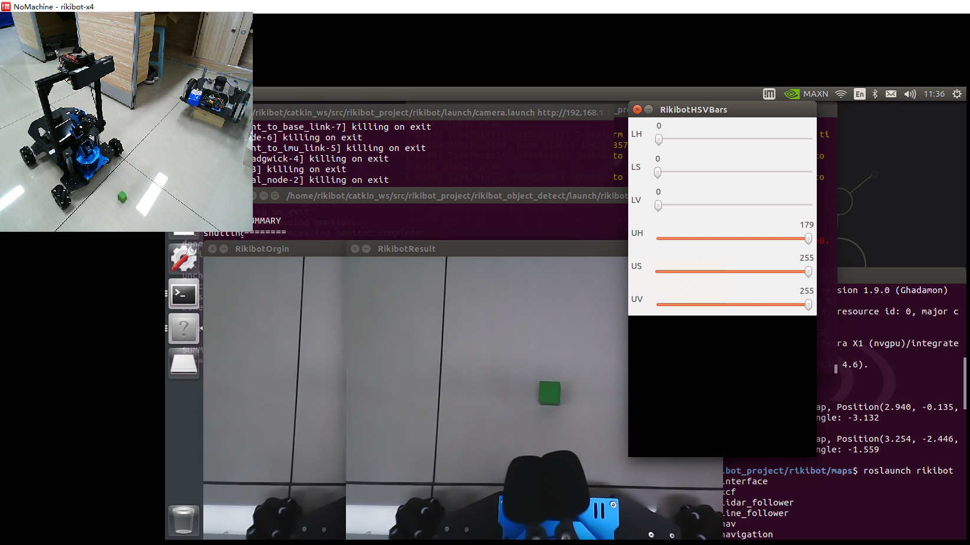The image size is (970, 545).
Task: Click the UV slider set to 255
Action: click(x=808, y=305)
